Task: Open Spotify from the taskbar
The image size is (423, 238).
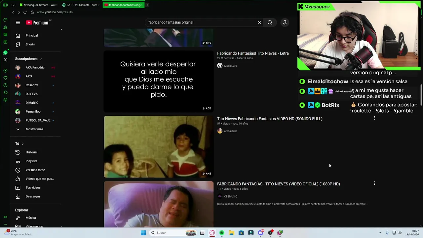Action: [x=222, y=233]
